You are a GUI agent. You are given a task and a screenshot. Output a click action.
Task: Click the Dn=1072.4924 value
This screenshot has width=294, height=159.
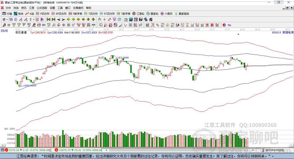pos(89,33)
